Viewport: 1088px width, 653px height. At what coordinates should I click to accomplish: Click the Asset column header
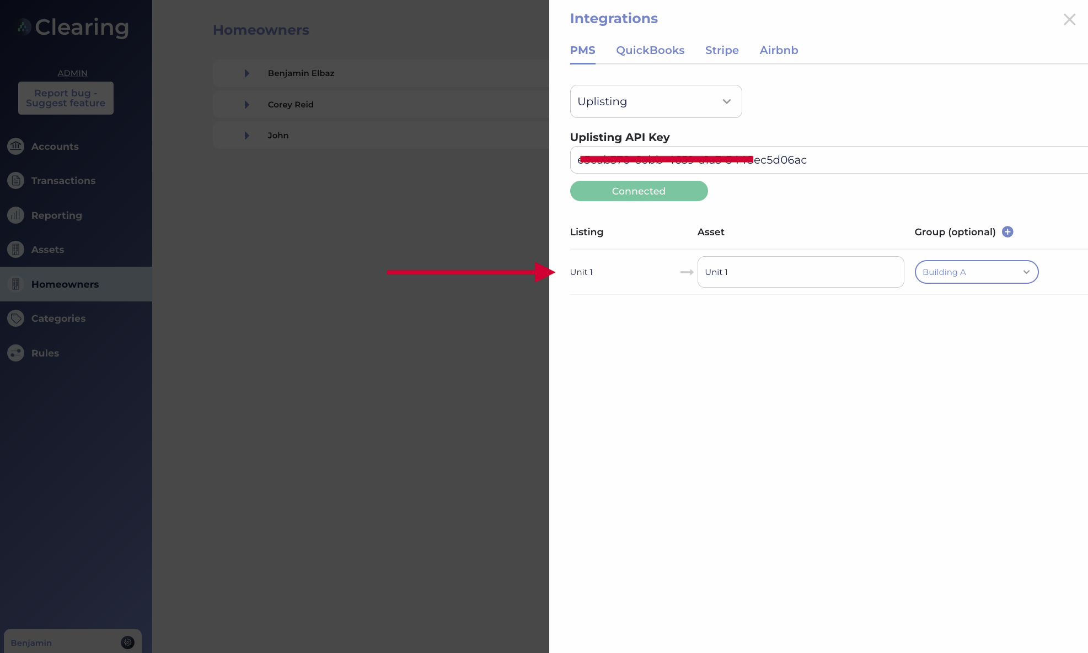[x=710, y=231]
